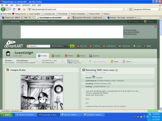
Task: Click the green Go search button
Action: (x=72, y=46)
